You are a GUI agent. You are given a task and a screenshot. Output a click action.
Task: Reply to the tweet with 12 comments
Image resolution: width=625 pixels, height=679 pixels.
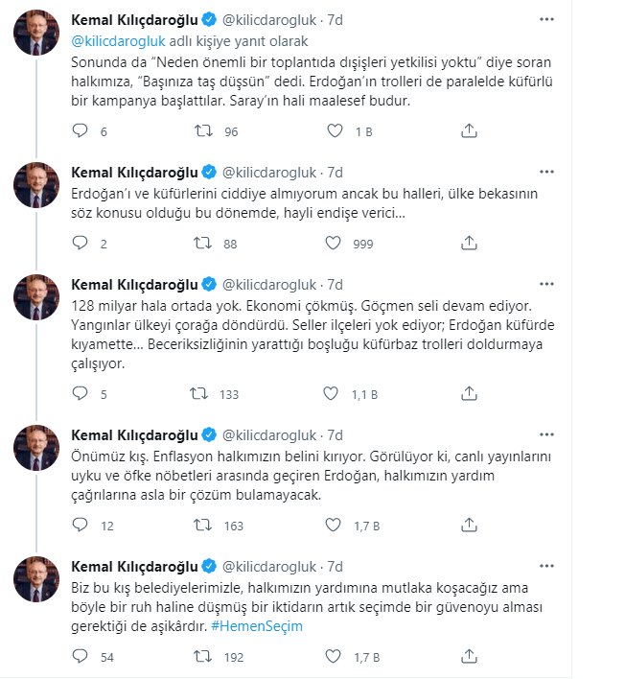pyautogui.click(x=81, y=525)
